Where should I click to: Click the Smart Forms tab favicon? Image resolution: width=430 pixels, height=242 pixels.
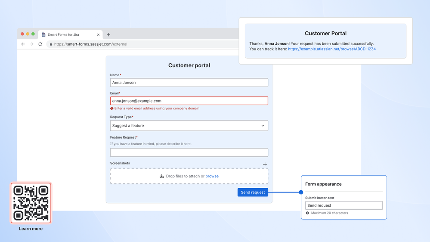[x=43, y=34]
